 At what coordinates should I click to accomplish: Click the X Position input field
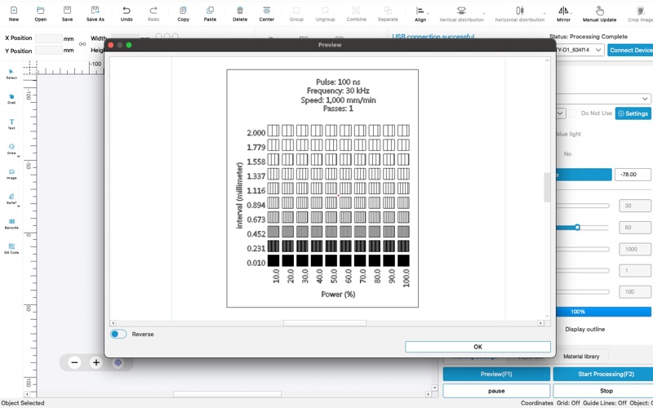pos(49,38)
